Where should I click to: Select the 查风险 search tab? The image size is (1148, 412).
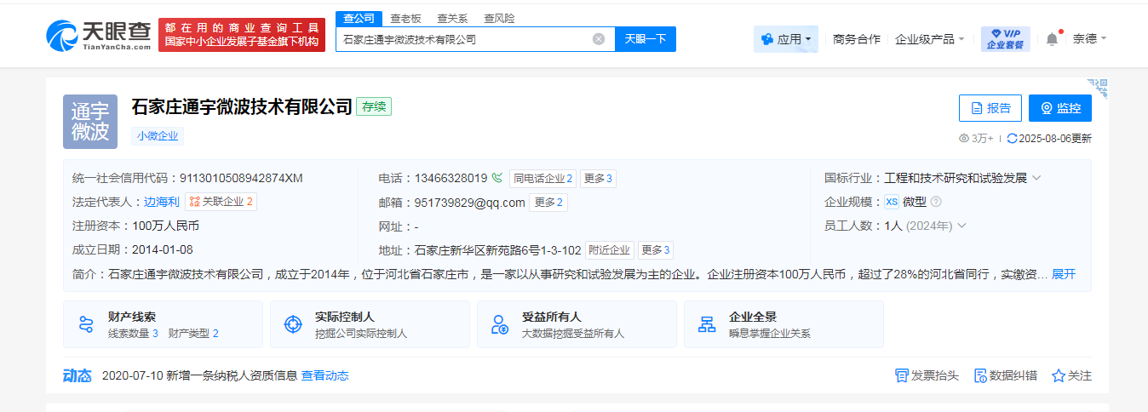point(499,19)
